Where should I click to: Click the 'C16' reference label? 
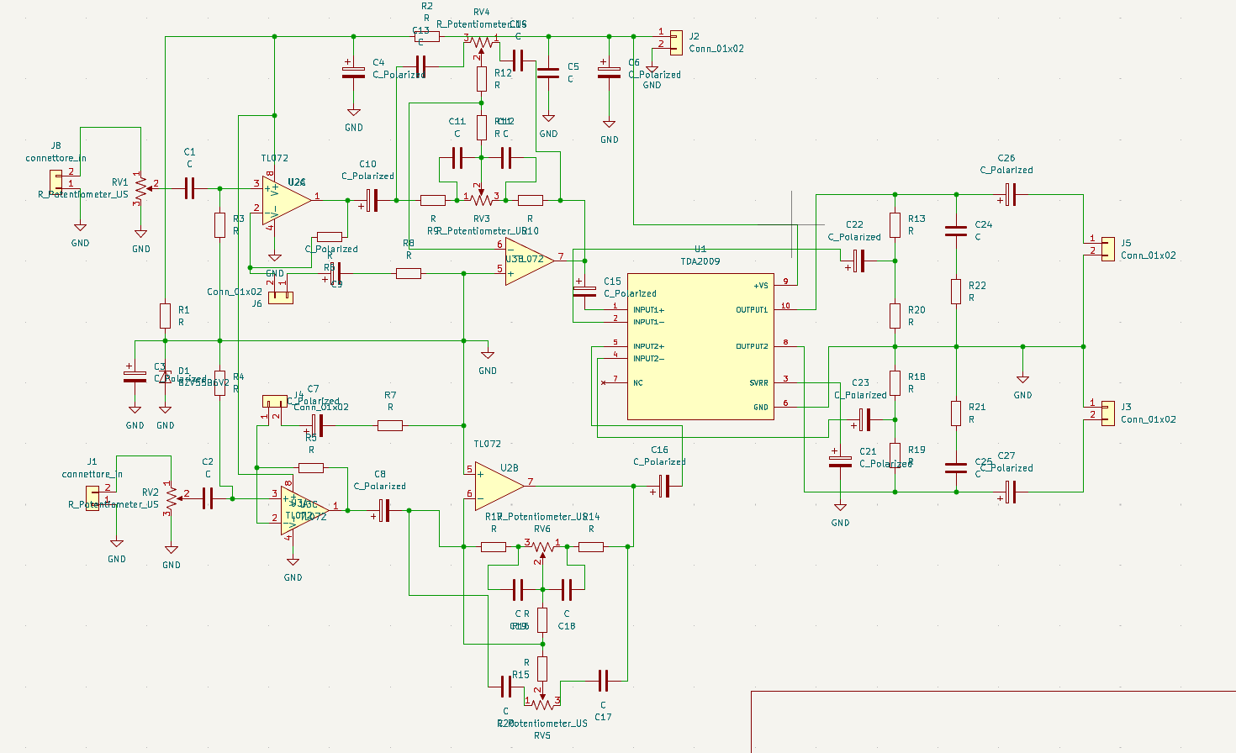point(659,450)
